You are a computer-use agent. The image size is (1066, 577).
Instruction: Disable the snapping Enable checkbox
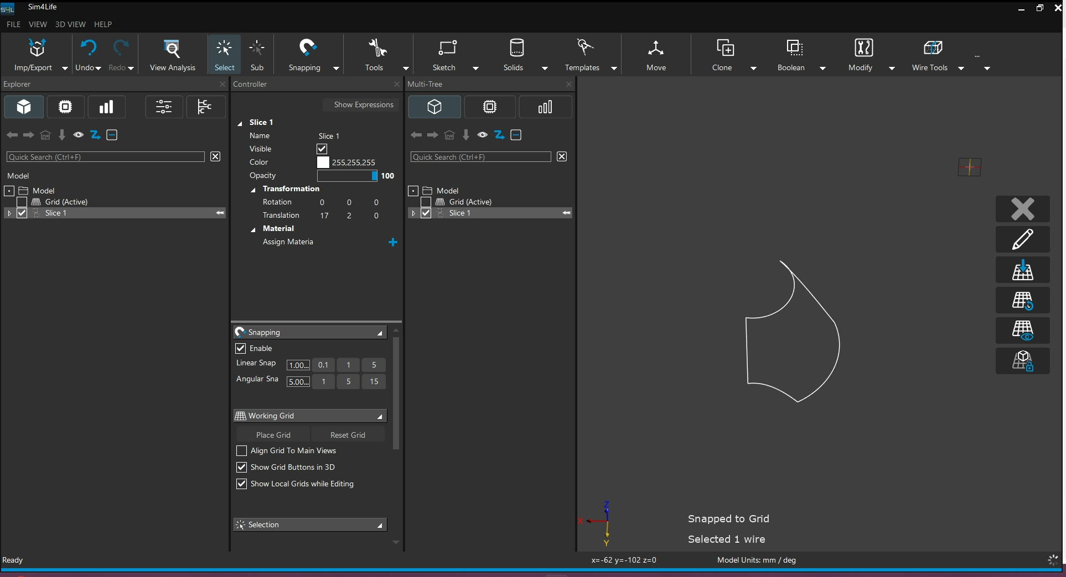pos(241,348)
